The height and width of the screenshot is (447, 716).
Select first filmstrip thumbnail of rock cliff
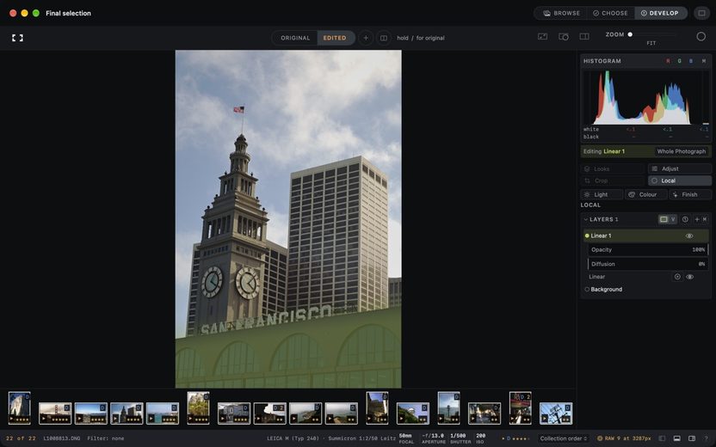(20, 407)
